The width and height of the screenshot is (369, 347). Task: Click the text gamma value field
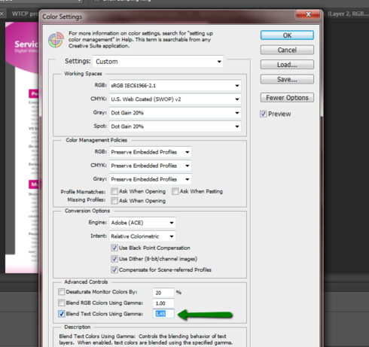point(163,314)
